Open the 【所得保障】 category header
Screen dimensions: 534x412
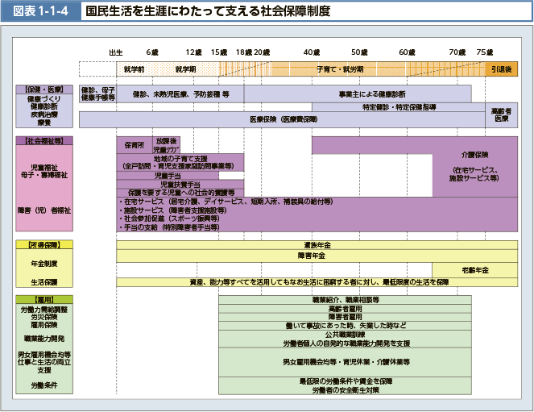(47, 243)
